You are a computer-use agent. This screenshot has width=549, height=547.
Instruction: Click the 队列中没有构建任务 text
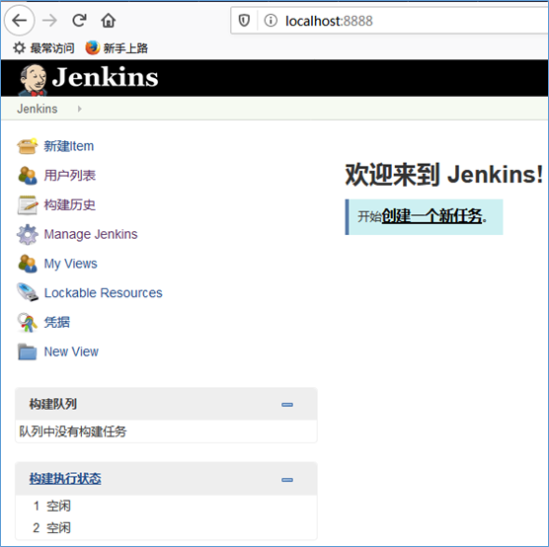tap(73, 431)
